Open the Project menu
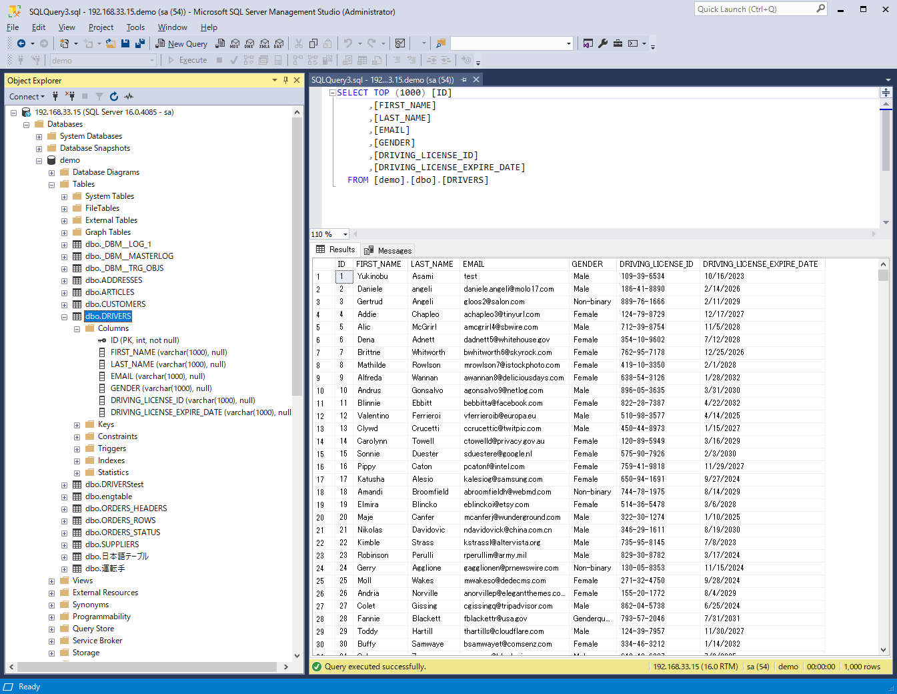 [101, 27]
